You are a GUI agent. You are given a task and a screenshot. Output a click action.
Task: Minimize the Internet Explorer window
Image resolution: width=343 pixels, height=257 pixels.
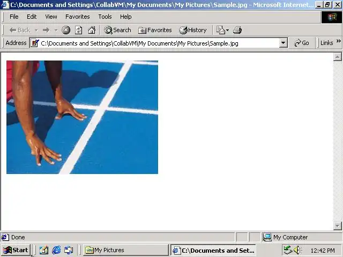[319, 5]
